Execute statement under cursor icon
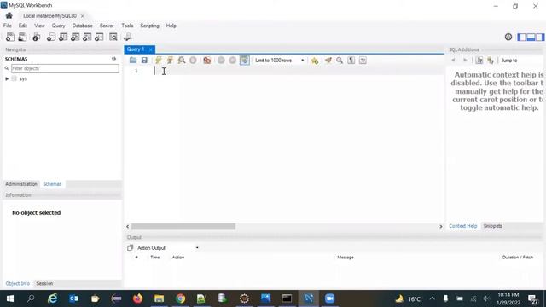546x307 pixels. [x=170, y=61]
